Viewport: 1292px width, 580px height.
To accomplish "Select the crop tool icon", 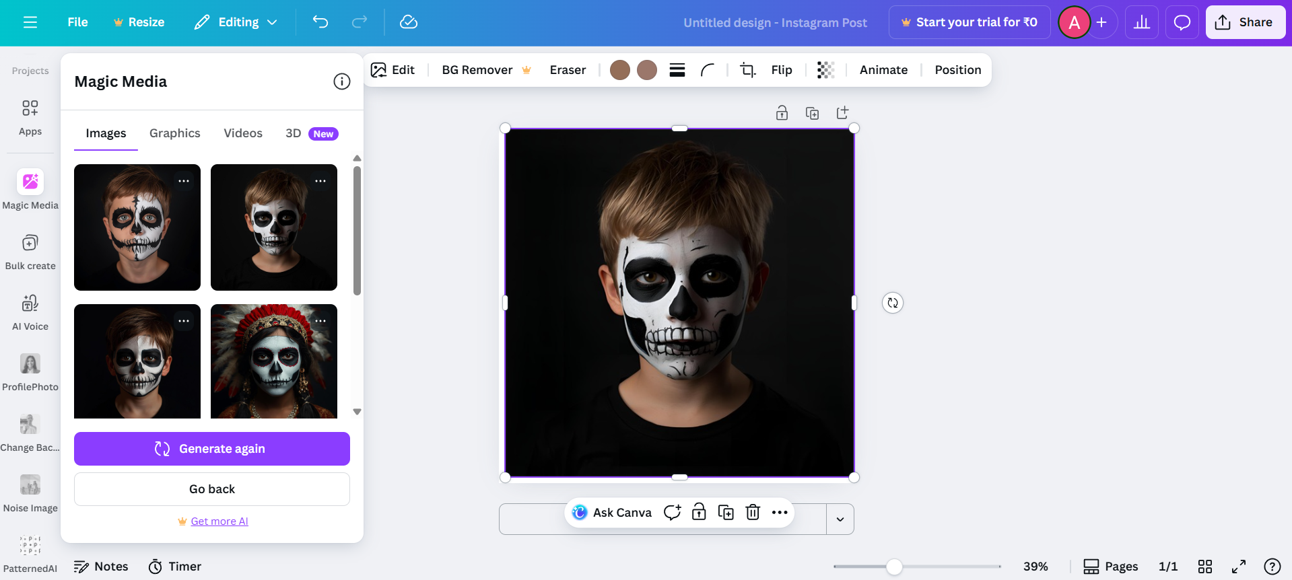I will point(747,70).
